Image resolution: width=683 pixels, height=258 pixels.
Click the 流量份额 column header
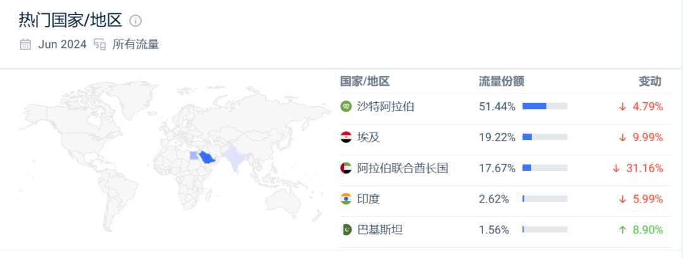[x=501, y=81]
